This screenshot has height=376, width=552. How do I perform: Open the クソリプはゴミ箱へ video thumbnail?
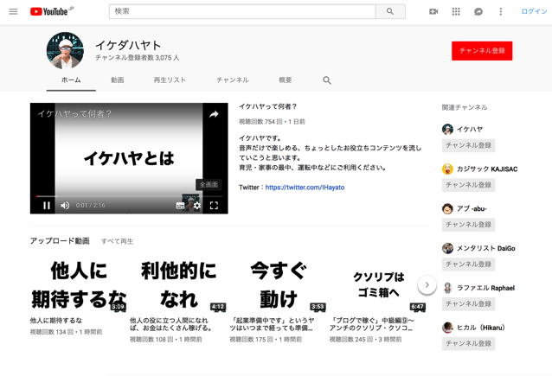pyautogui.click(x=378, y=285)
